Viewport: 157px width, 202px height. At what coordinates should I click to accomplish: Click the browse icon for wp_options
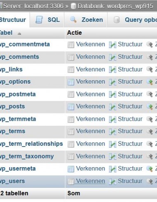pos(71,82)
